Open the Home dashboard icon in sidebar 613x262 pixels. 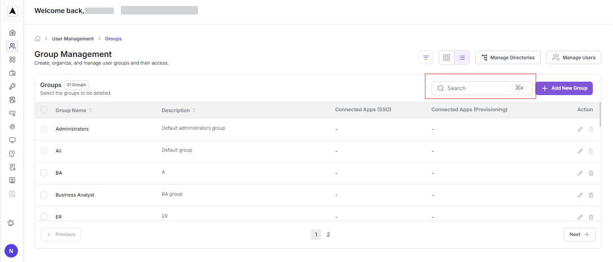pos(12,32)
